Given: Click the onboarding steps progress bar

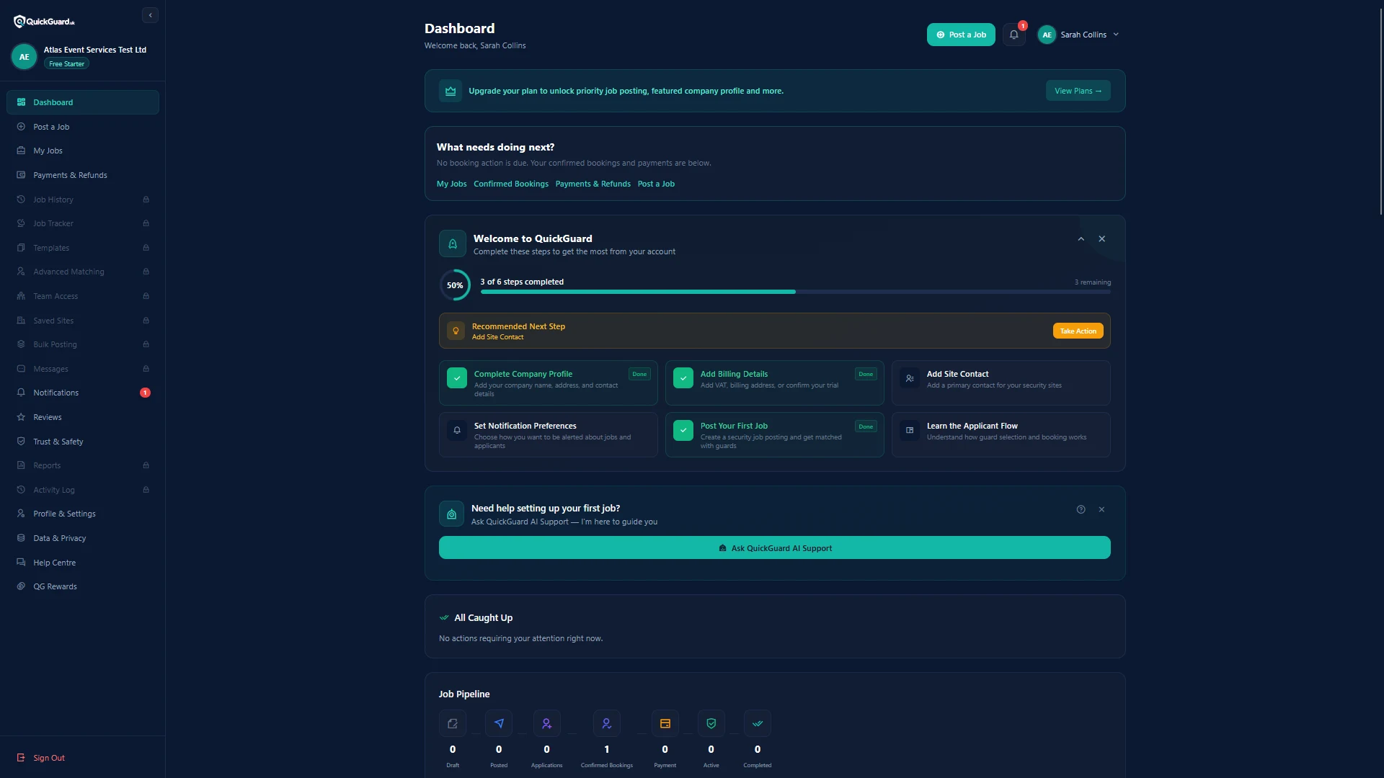Looking at the screenshot, I should pos(795,292).
